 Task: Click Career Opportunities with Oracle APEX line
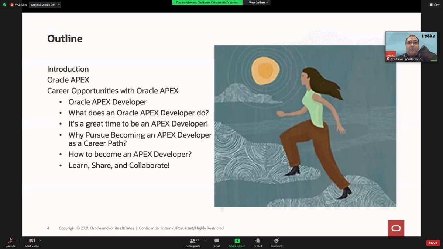(x=113, y=91)
